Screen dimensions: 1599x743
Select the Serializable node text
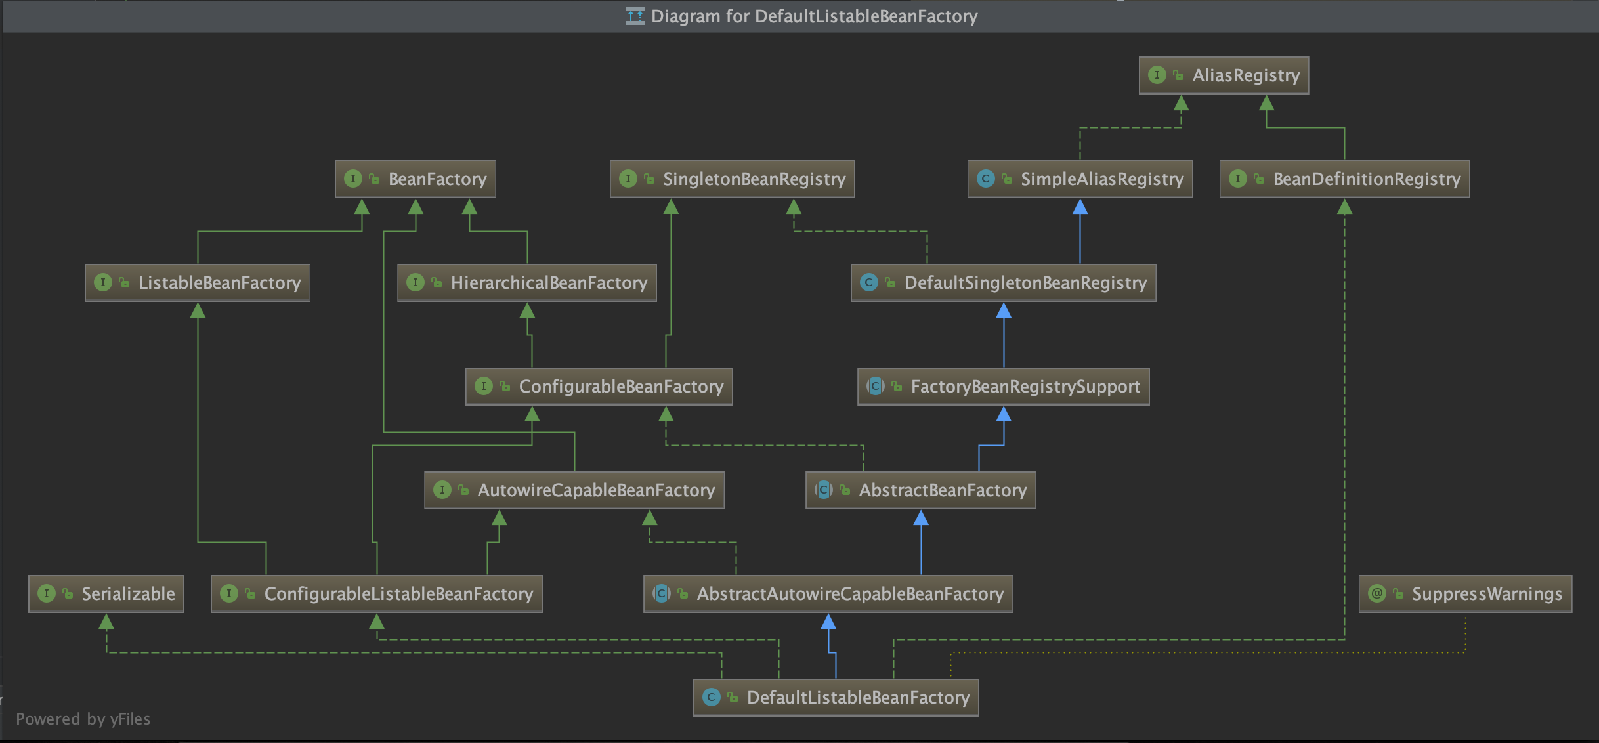(x=128, y=594)
